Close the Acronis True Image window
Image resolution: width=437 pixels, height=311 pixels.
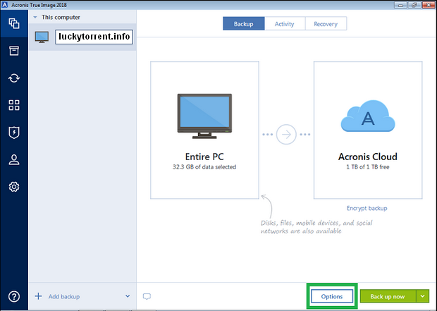[x=429, y=5]
